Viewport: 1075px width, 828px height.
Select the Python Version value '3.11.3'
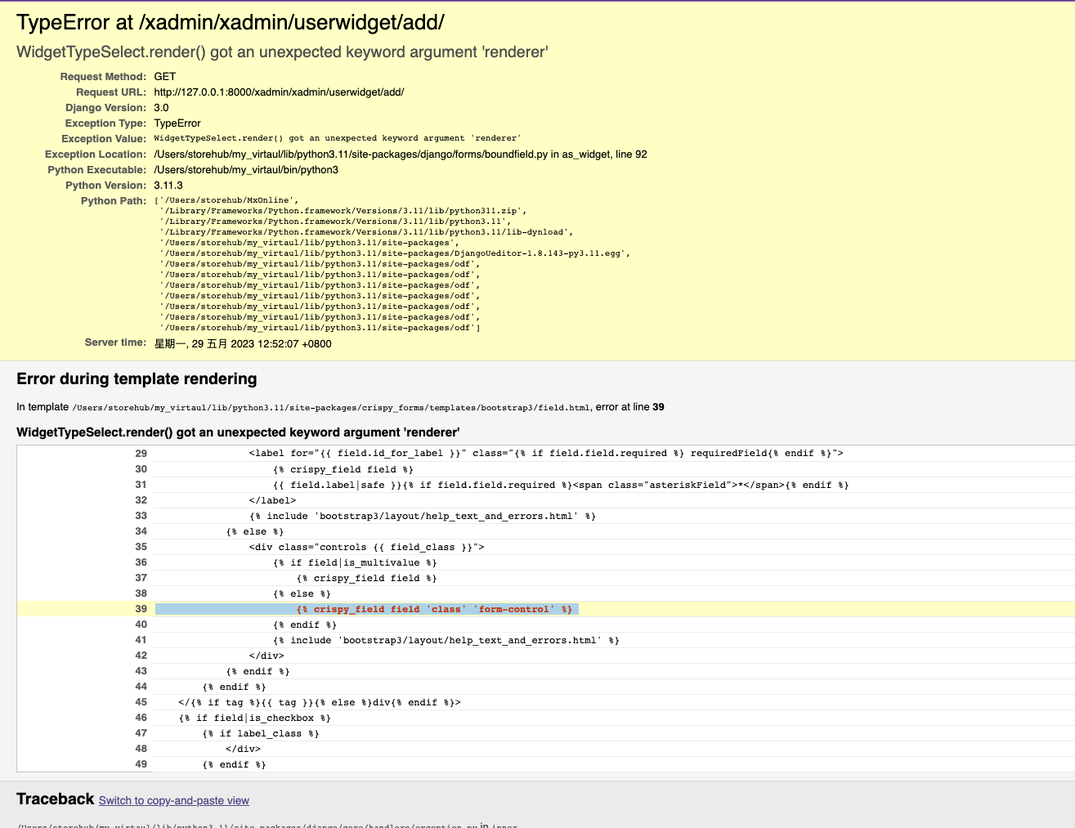(x=168, y=186)
